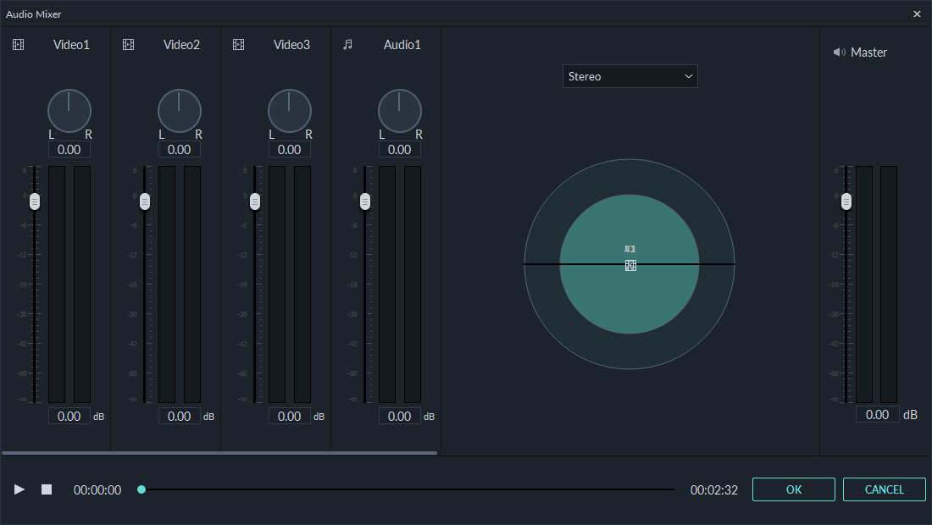This screenshot has width=932, height=525.
Task: Click the Video1 track film icon
Action: pyautogui.click(x=19, y=45)
